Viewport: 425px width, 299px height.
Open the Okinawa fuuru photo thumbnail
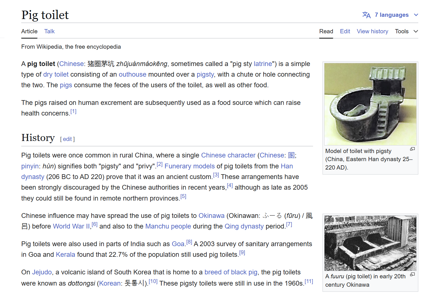coord(370,243)
